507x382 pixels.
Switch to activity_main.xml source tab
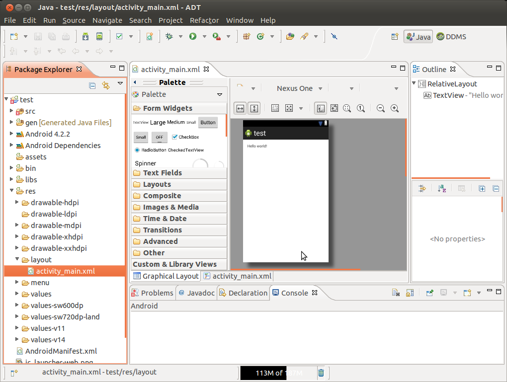238,276
